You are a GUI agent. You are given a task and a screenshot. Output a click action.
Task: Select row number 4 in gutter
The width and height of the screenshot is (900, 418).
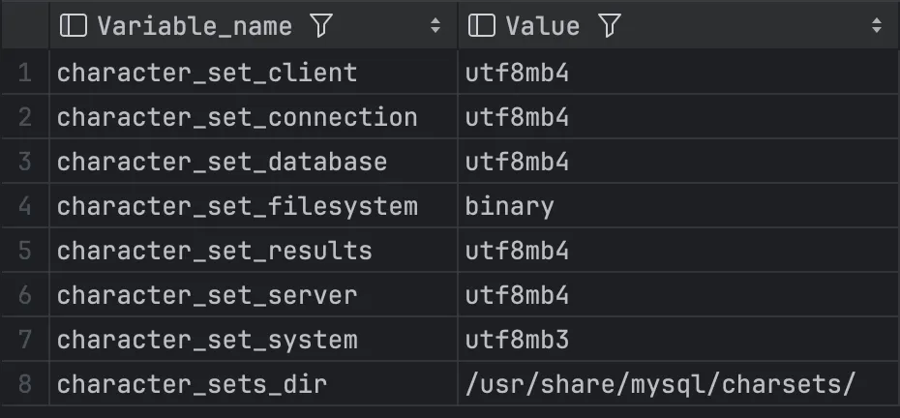click(25, 206)
